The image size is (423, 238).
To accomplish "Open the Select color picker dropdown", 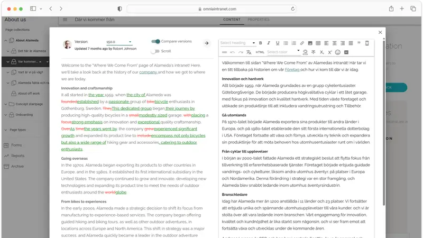I will tap(283, 52).
